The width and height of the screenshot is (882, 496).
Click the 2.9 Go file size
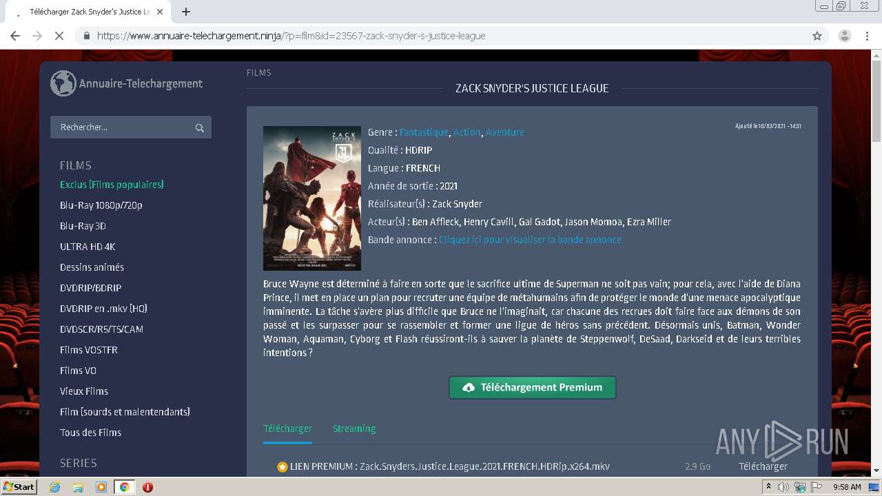click(697, 466)
